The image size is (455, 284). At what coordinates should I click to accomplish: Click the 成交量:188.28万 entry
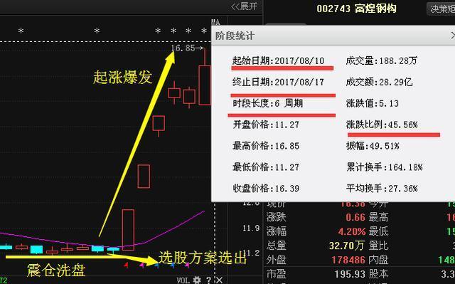point(382,61)
